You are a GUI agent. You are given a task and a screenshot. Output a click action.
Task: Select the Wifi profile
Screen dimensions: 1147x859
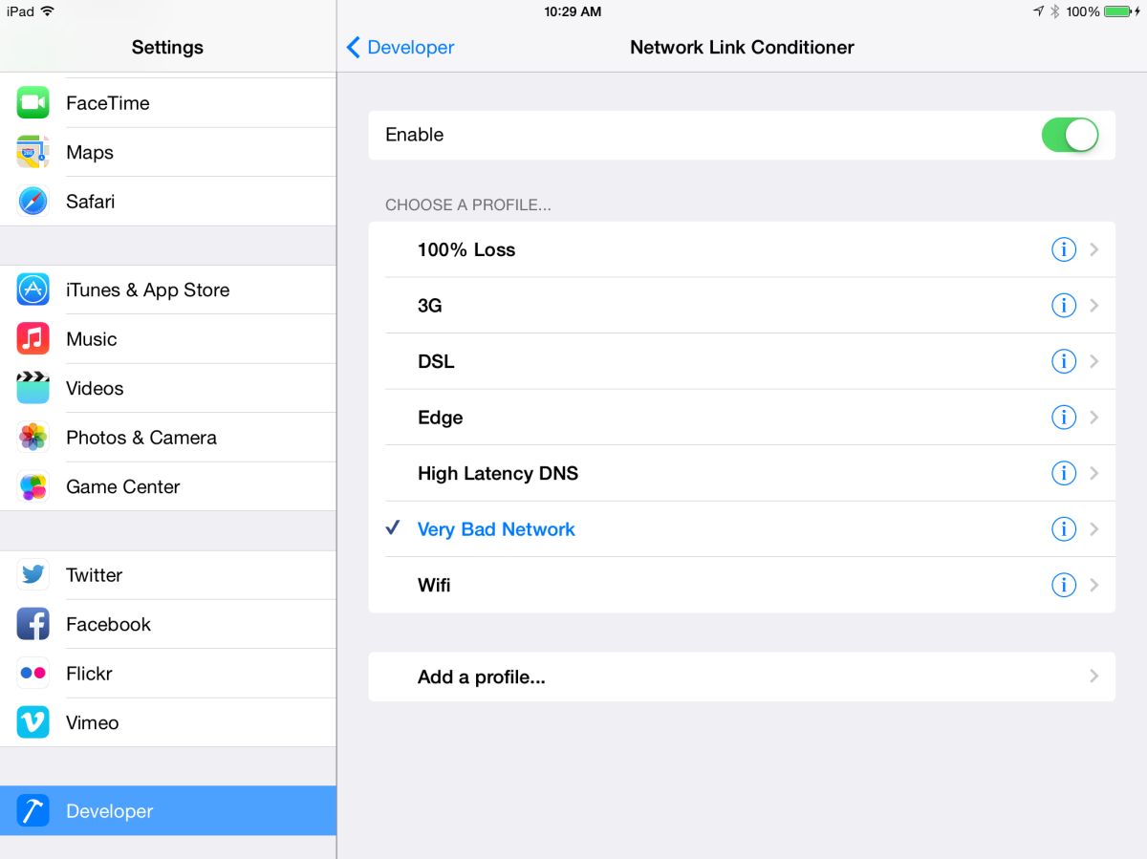click(x=742, y=585)
